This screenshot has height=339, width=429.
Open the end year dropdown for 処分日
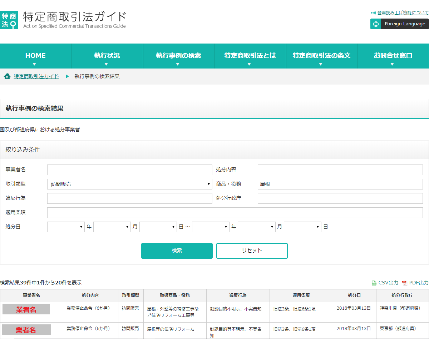click(211, 227)
